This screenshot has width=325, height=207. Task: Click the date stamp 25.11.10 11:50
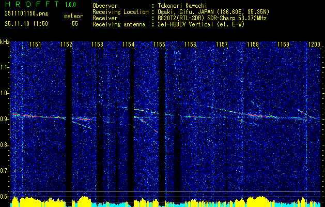[26, 24]
